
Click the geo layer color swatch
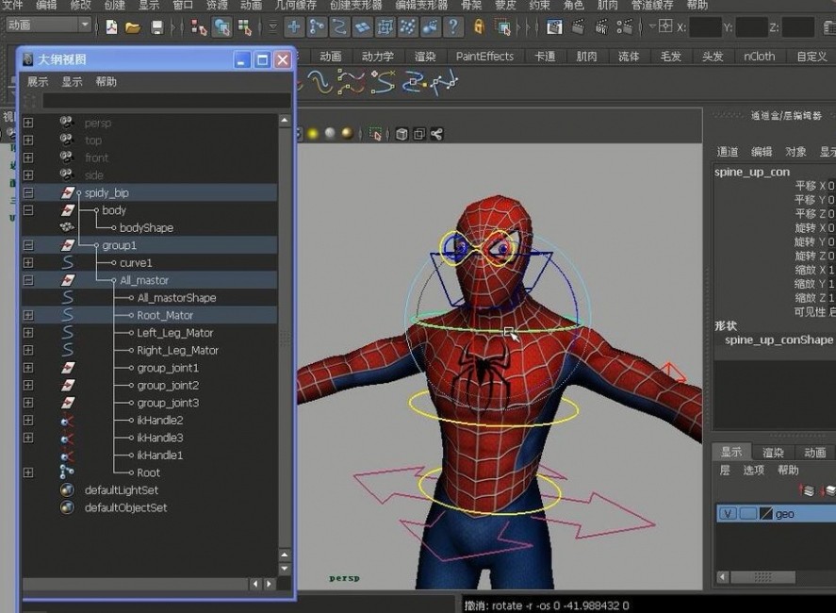tap(766, 514)
